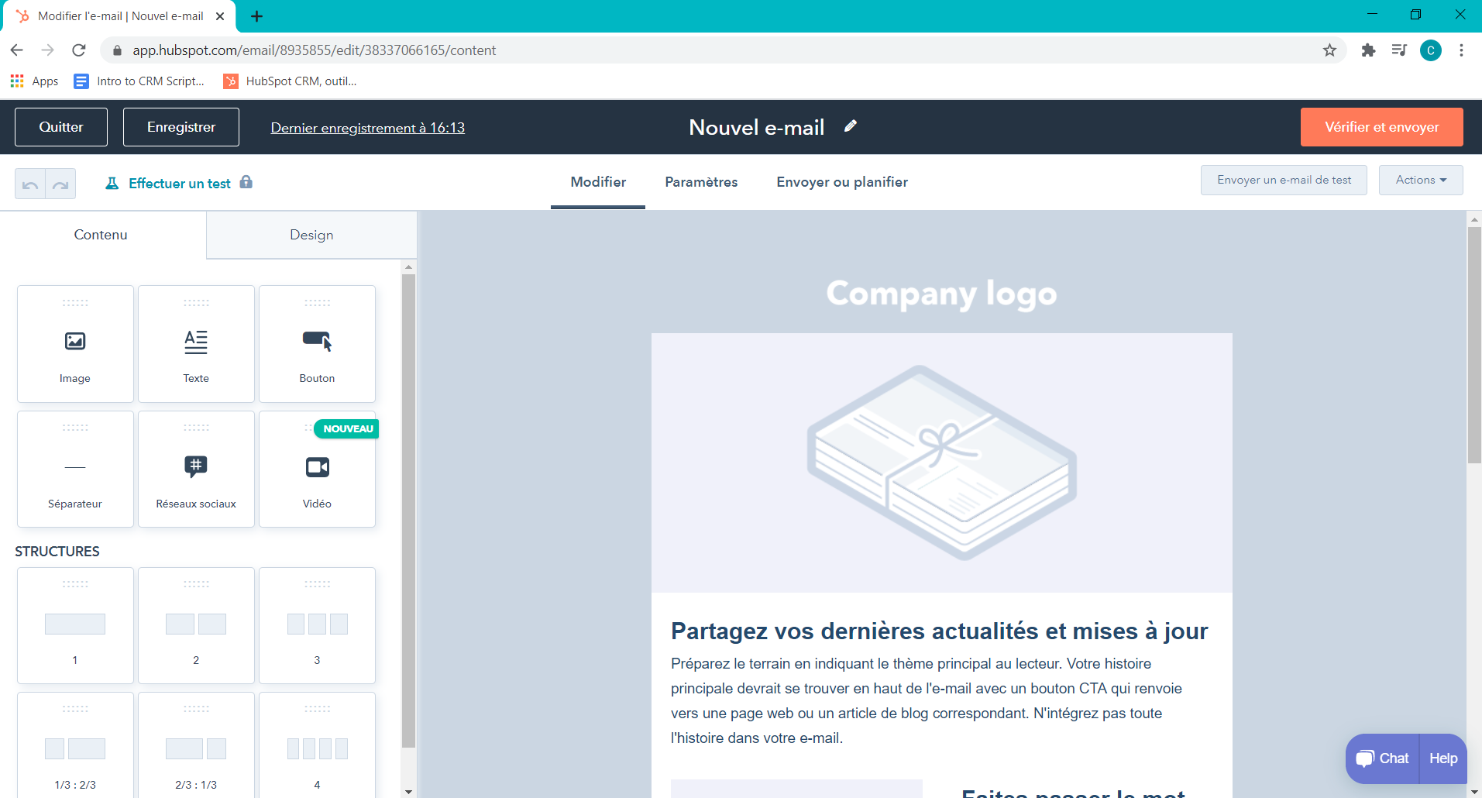
Task: Bookmark this page with the star icon
Action: point(1329,50)
